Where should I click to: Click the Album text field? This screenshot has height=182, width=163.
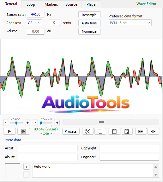[48, 157]
